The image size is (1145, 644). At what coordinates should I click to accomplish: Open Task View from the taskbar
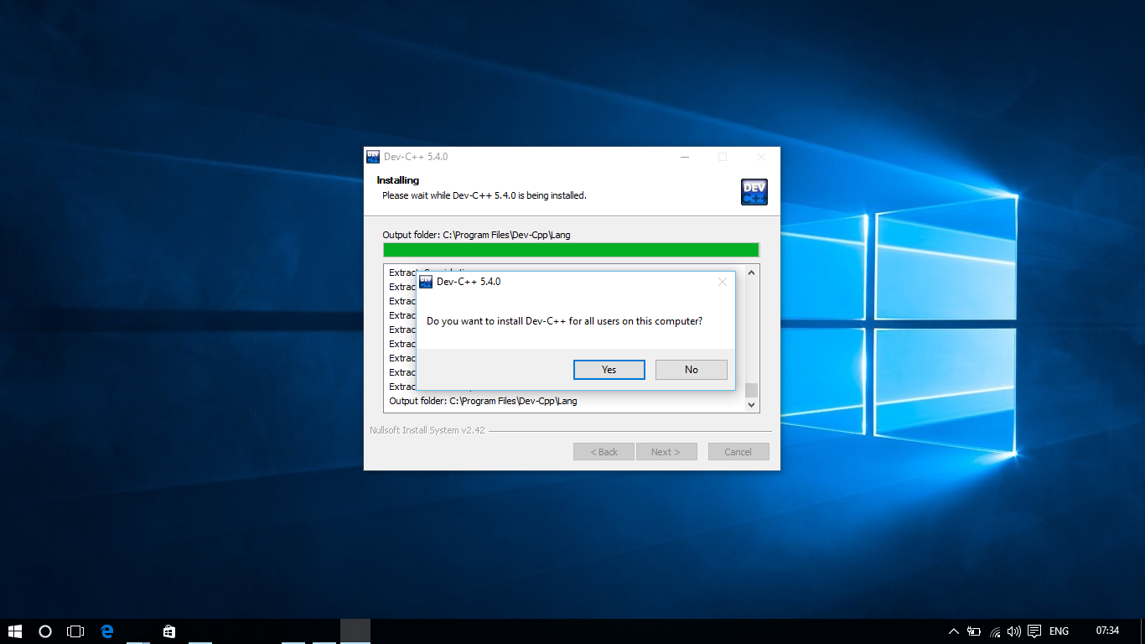[x=75, y=631]
